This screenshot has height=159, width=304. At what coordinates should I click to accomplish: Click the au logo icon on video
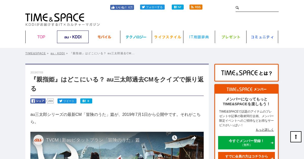pos(39,140)
